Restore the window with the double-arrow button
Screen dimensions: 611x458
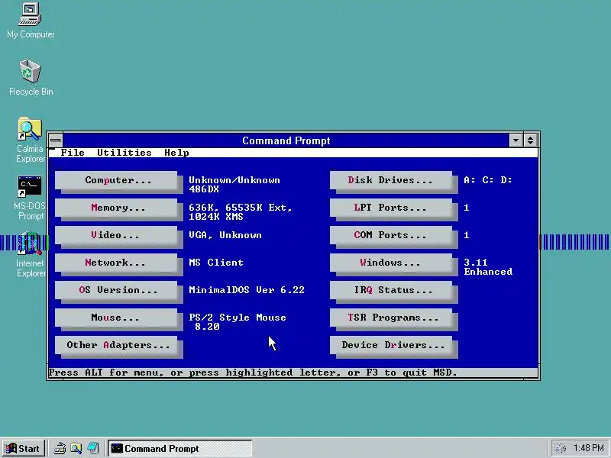pyautogui.click(x=530, y=140)
